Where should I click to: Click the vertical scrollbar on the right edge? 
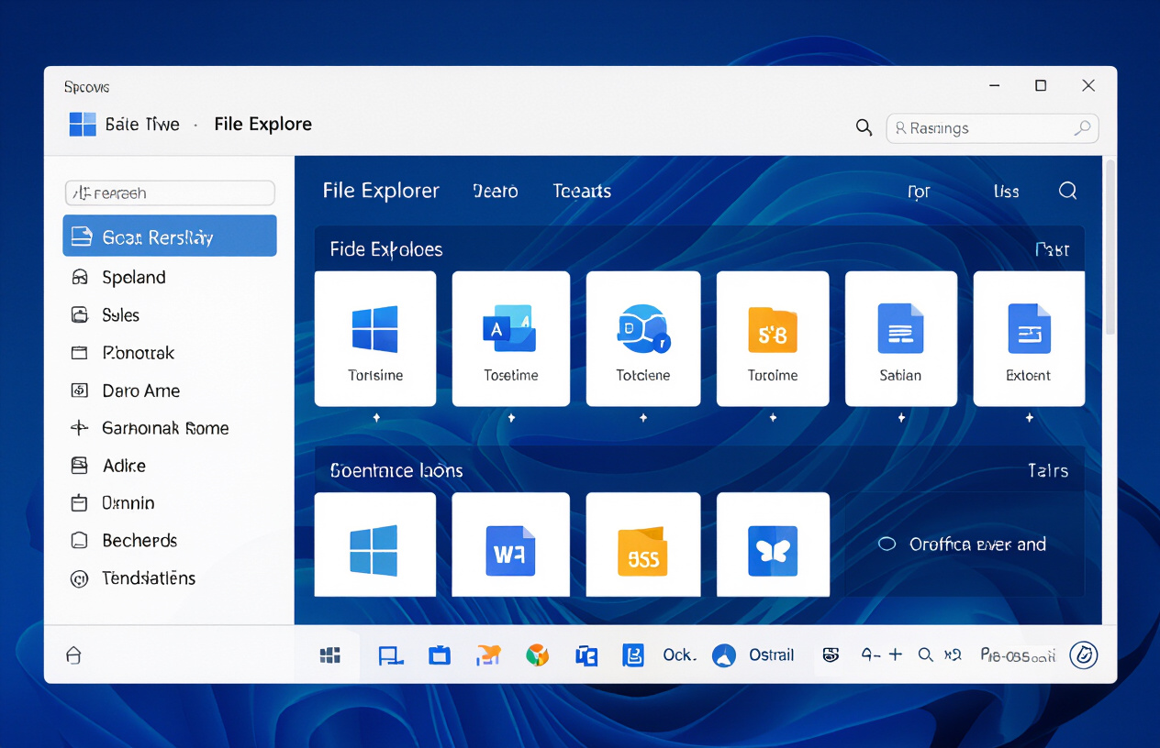coord(1110,247)
